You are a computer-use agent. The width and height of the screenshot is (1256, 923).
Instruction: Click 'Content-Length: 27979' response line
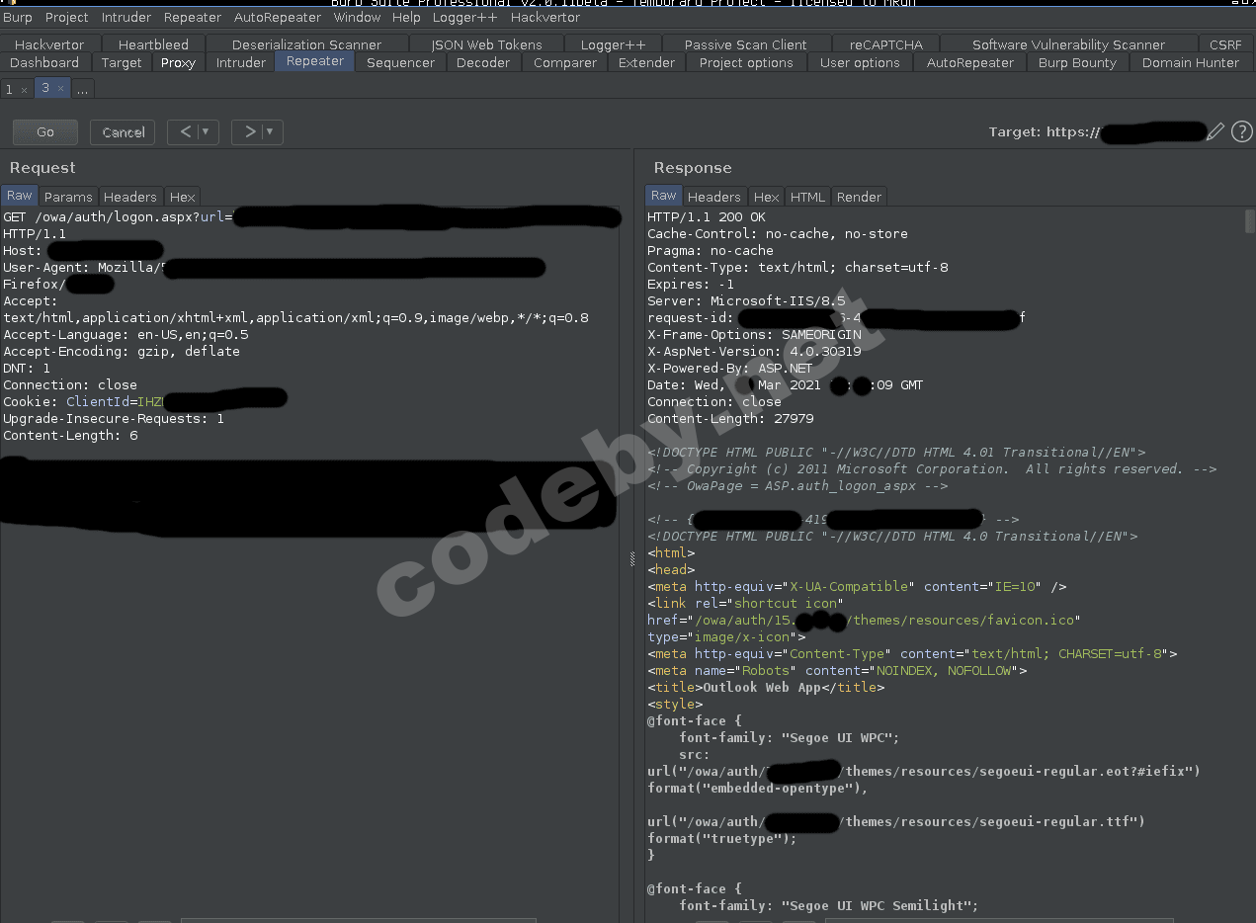(x=730, y=419)
